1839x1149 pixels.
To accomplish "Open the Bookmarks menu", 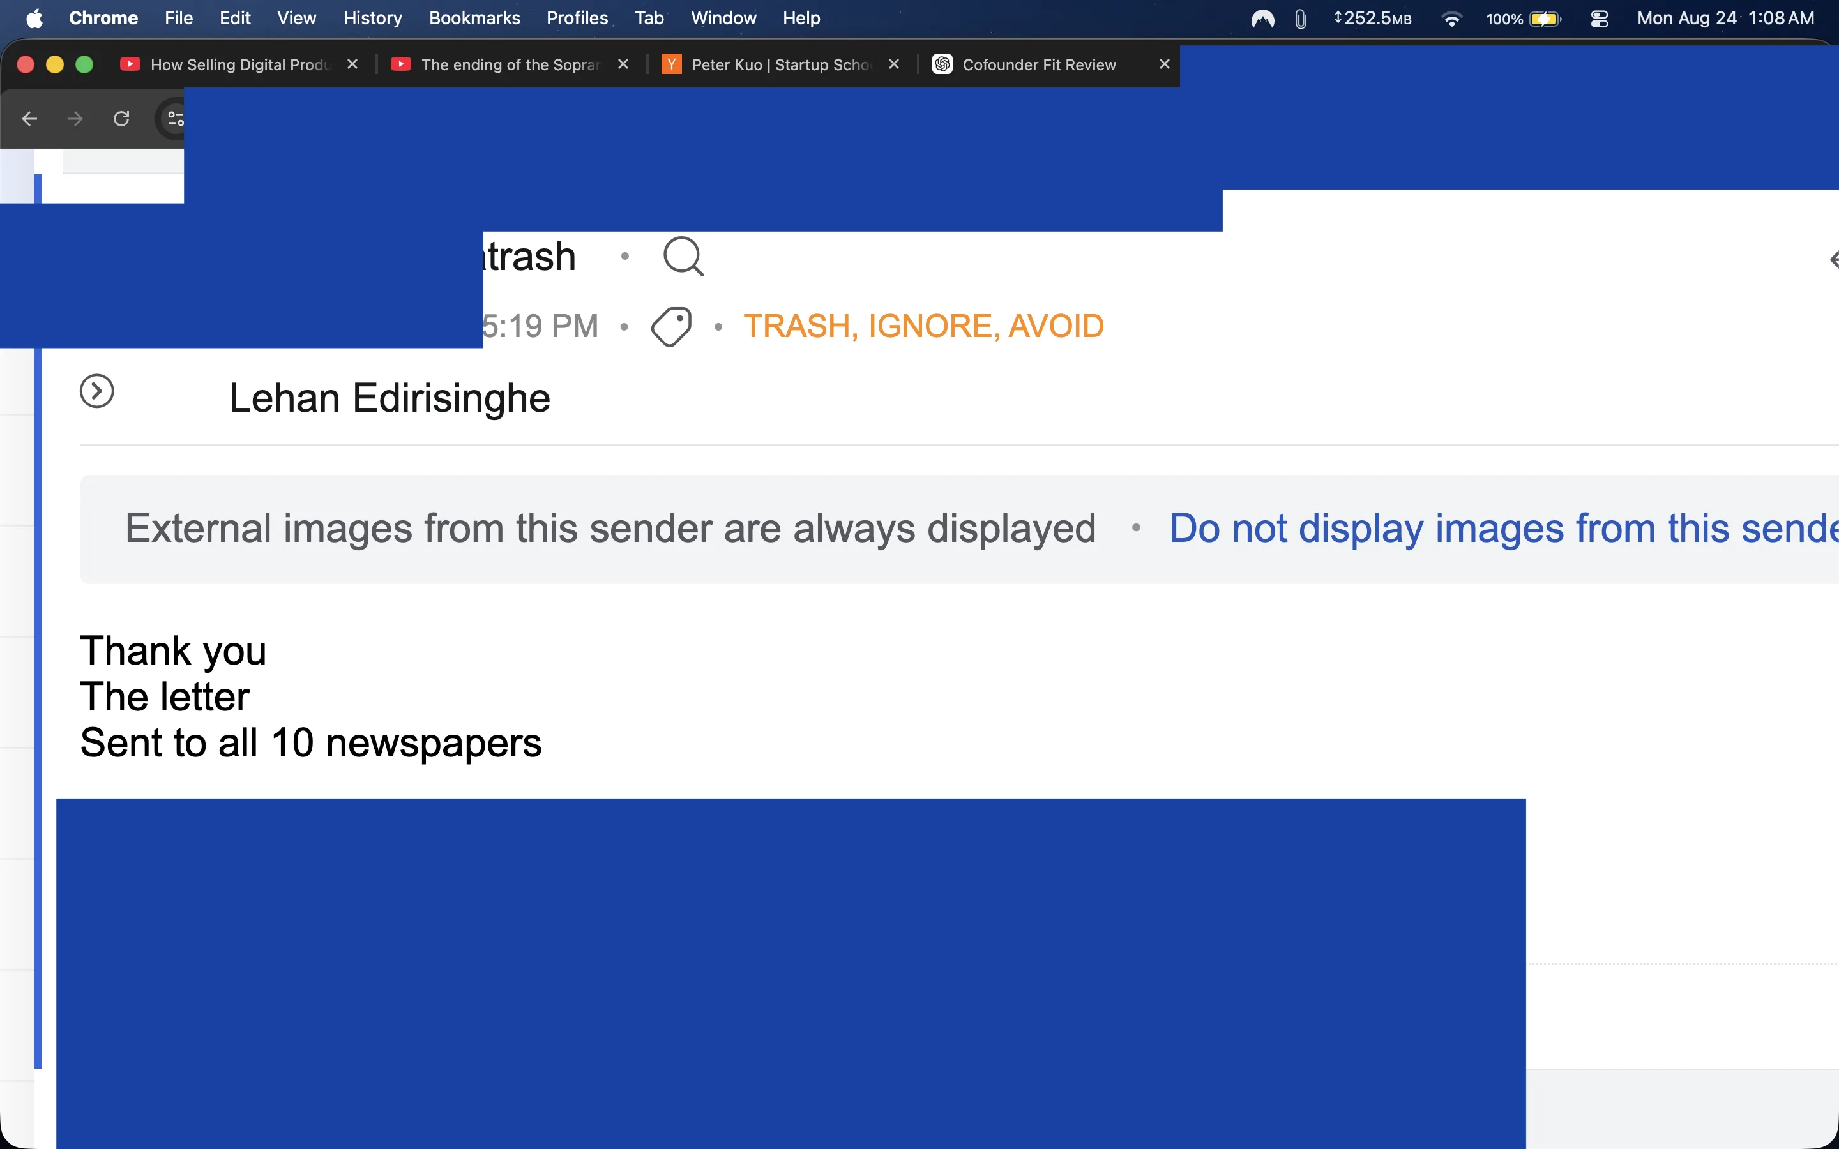I will (474, 19).
